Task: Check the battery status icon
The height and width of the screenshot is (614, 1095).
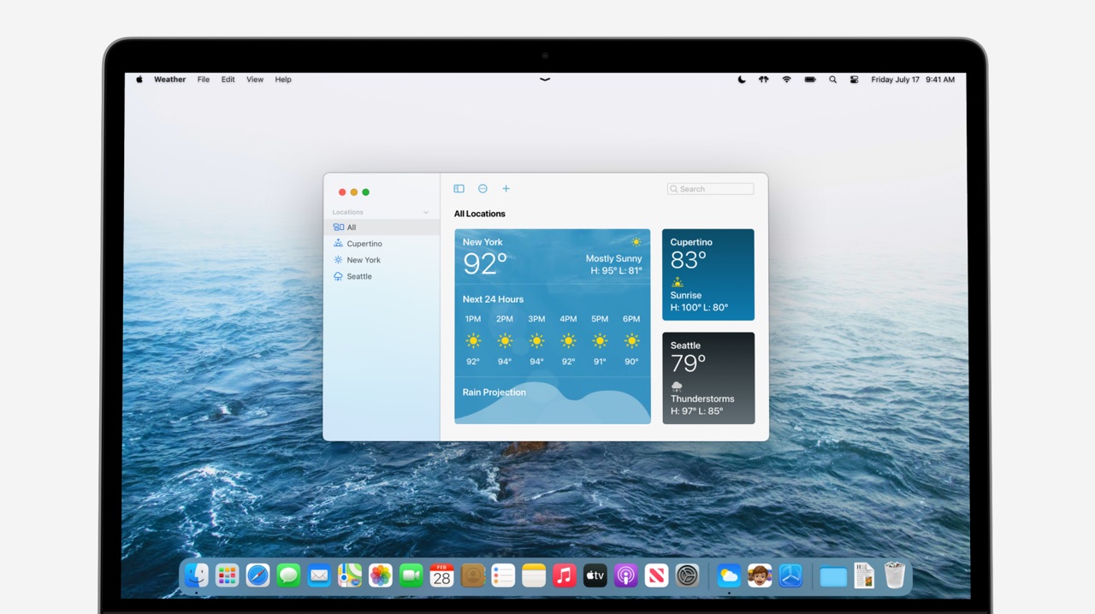Action: tap(809, 80)
